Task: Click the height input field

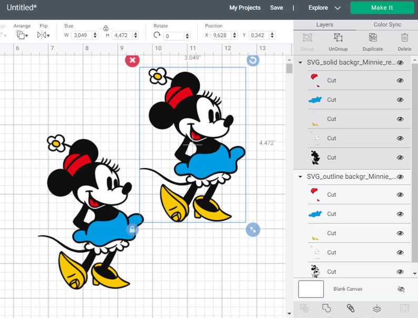Action: (x=123, y=35)
